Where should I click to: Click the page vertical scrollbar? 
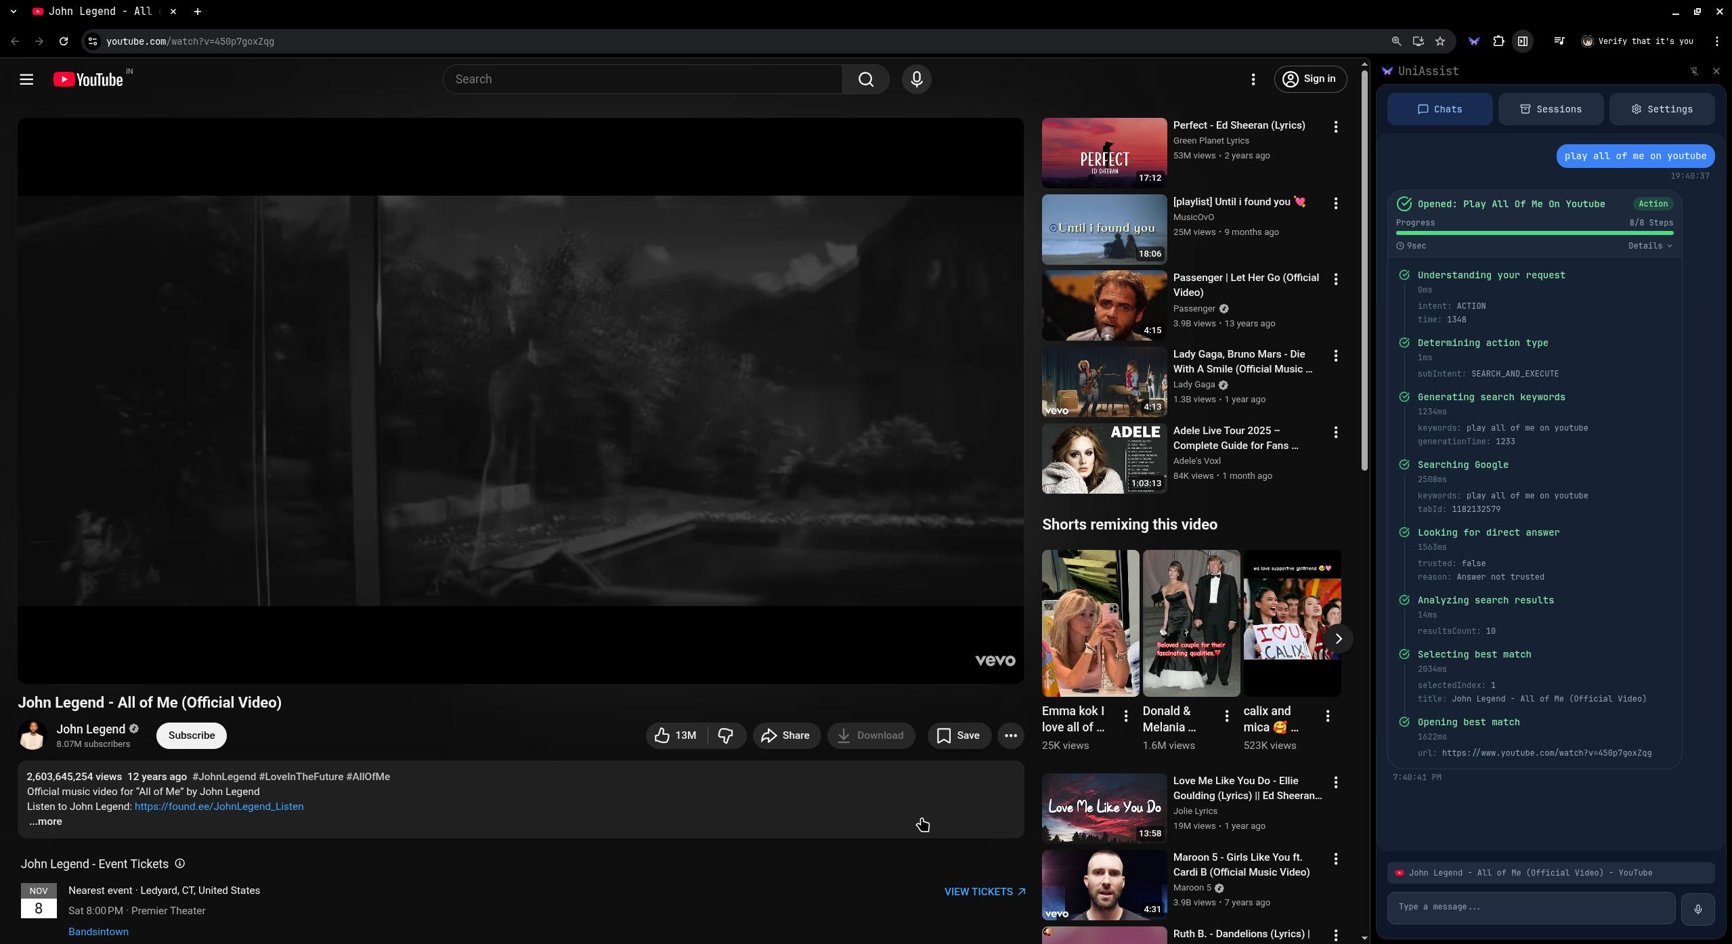(1364, 271)
